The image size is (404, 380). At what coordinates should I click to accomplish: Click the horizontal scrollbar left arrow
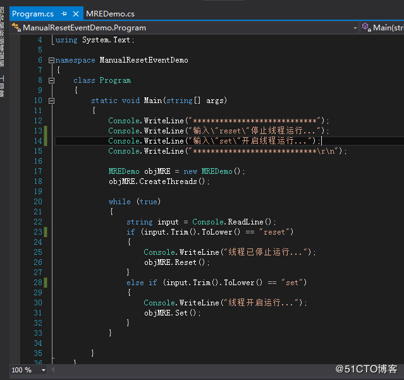[53, 370]
